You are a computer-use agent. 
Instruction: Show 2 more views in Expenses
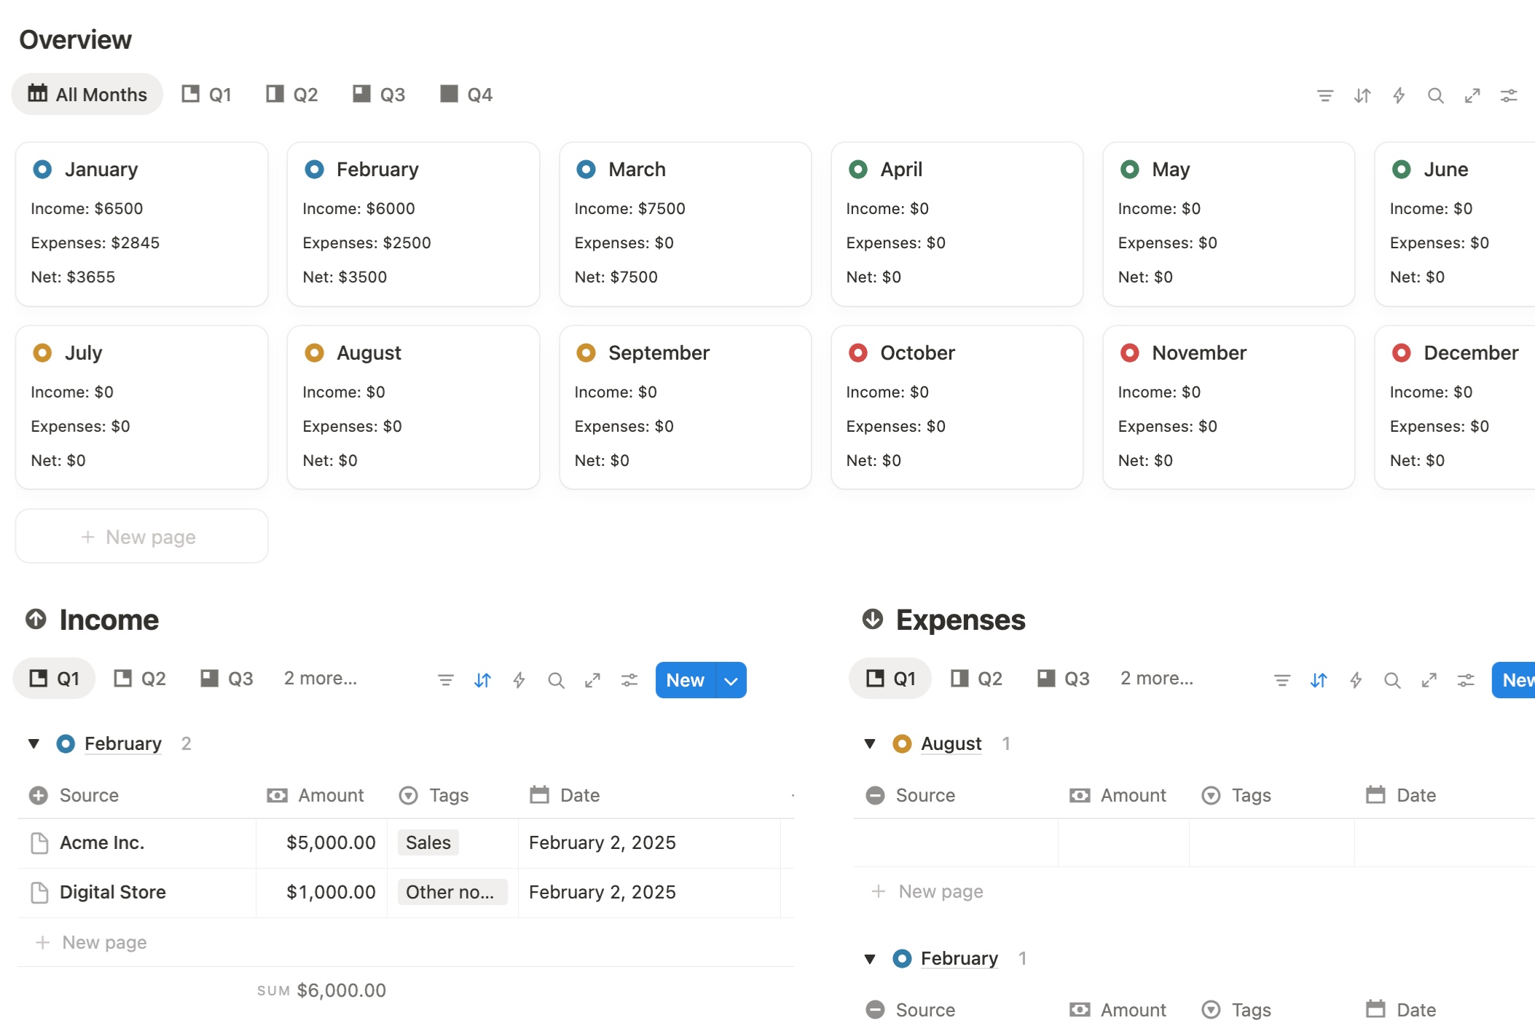[x=1156, y=679]
